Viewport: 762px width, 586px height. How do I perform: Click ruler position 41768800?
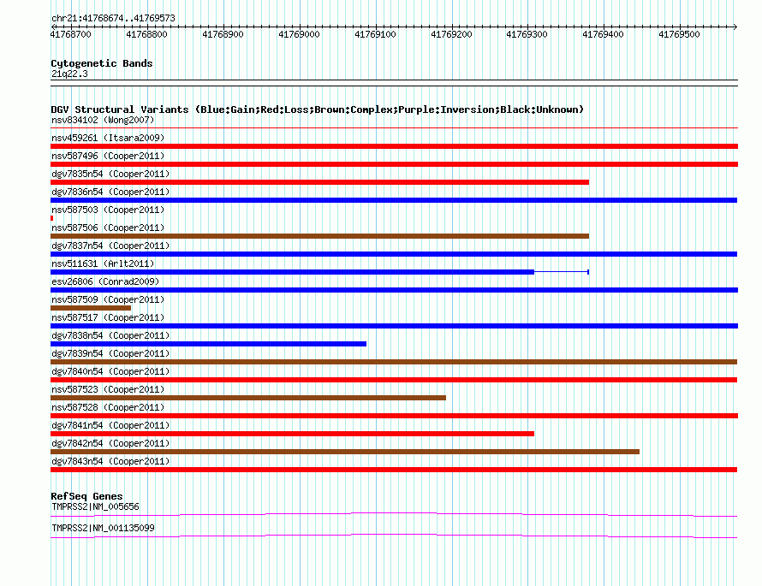pyautogui.click(x=146, y=34)
